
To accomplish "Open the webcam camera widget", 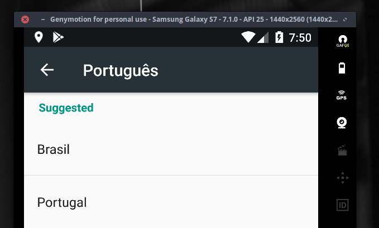I will click(342, 122).
